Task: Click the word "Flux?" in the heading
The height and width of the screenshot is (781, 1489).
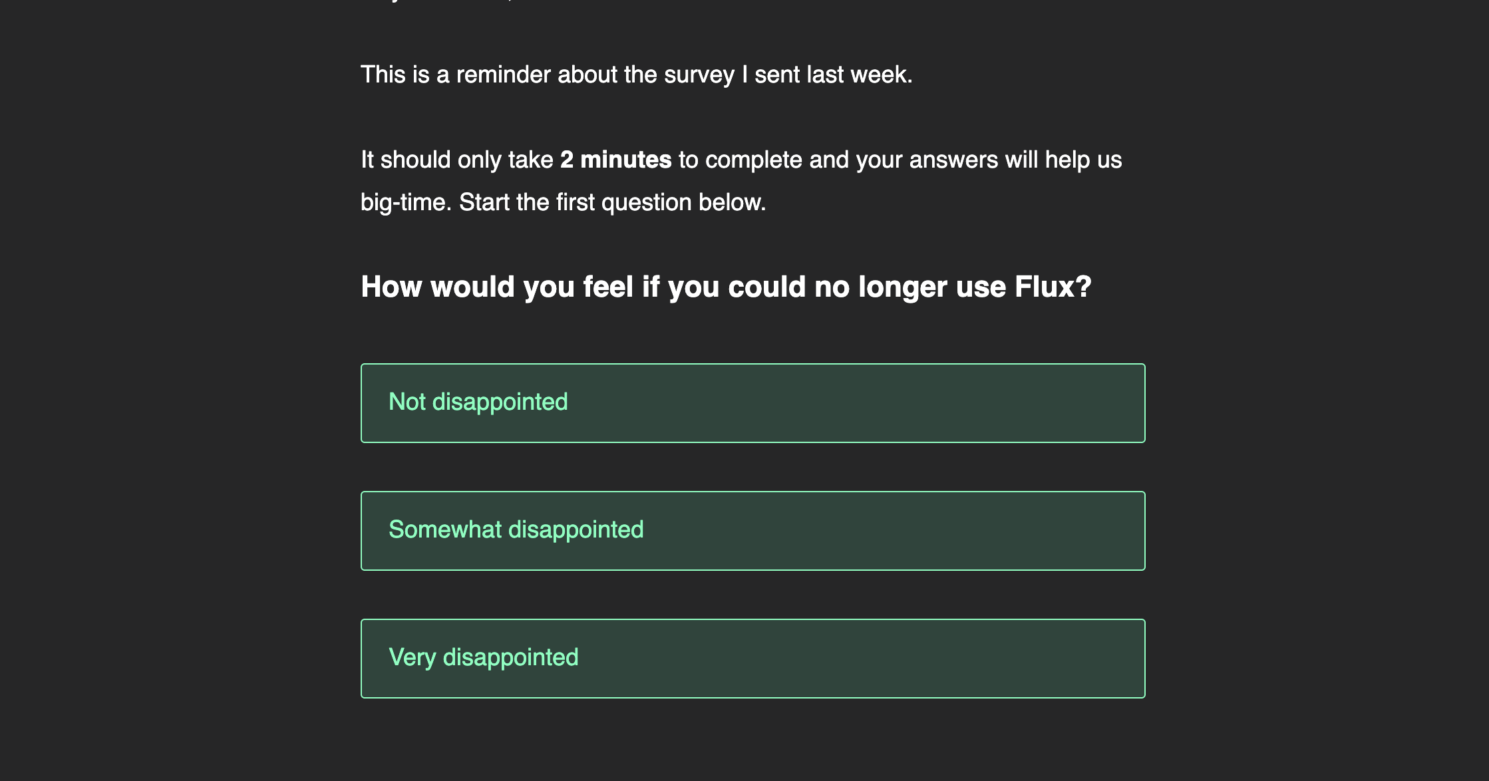Action: (1053, 287)
